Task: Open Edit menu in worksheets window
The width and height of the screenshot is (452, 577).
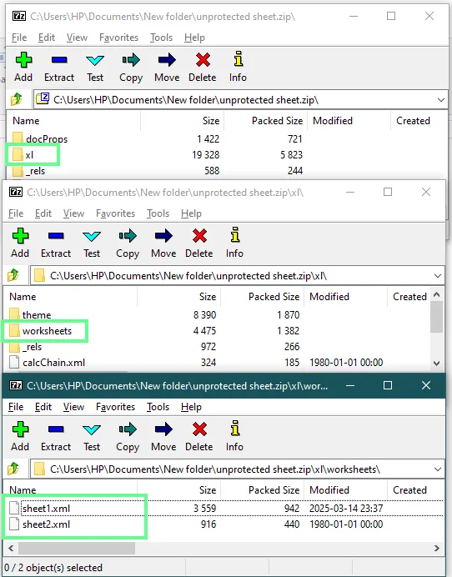Action: 43,407
